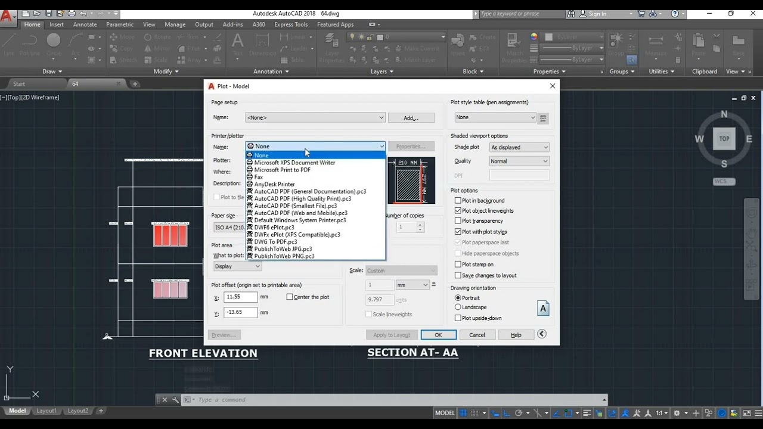Select the Circle tool in ribbon
The image size is (763, 429).
pos(54,44)
